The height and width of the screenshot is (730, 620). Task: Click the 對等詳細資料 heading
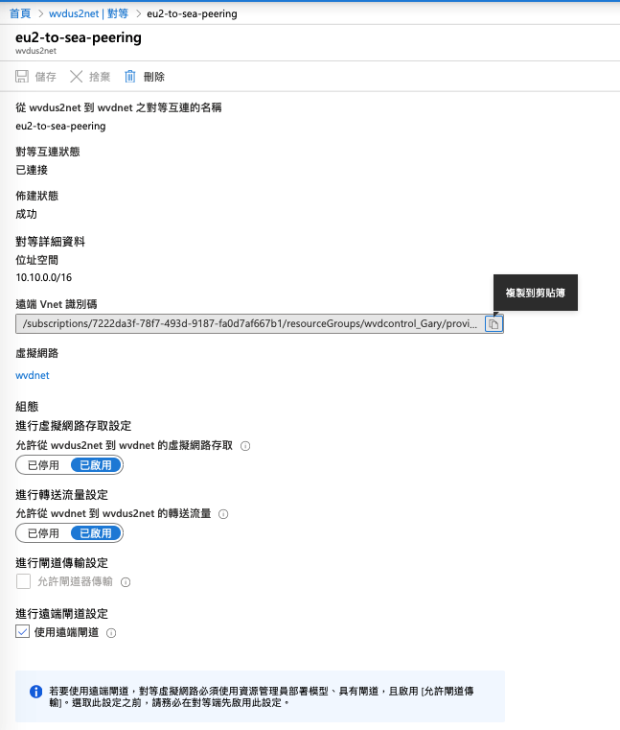coord(50,242)
